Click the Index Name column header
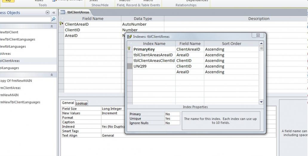308x156 pixels. coord(154,44)
